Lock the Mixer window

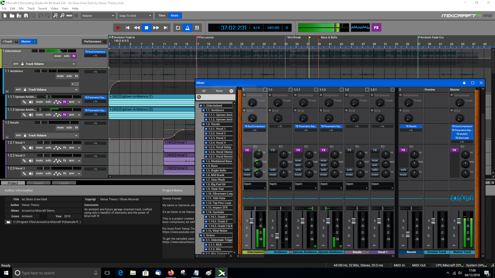464,83
